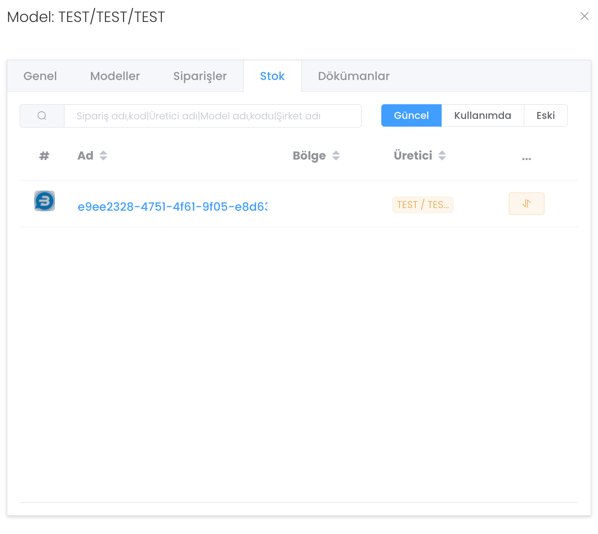Click the search magnifier icon
This screenshot has height=534, width=598.
point(42,116)
